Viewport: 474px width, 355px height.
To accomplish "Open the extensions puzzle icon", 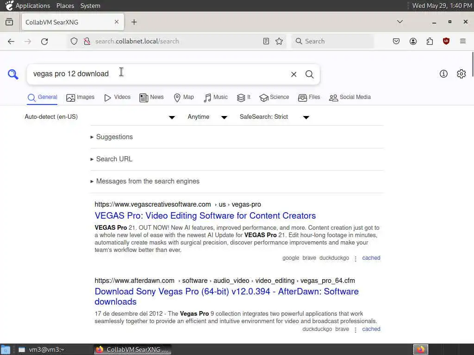I will [x=430, y=41].
